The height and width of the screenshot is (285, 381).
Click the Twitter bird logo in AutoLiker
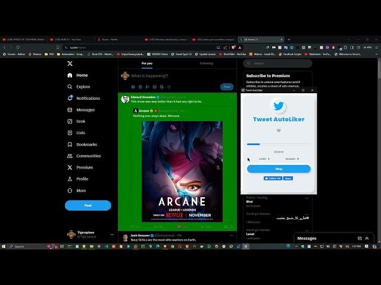(279, 106)
